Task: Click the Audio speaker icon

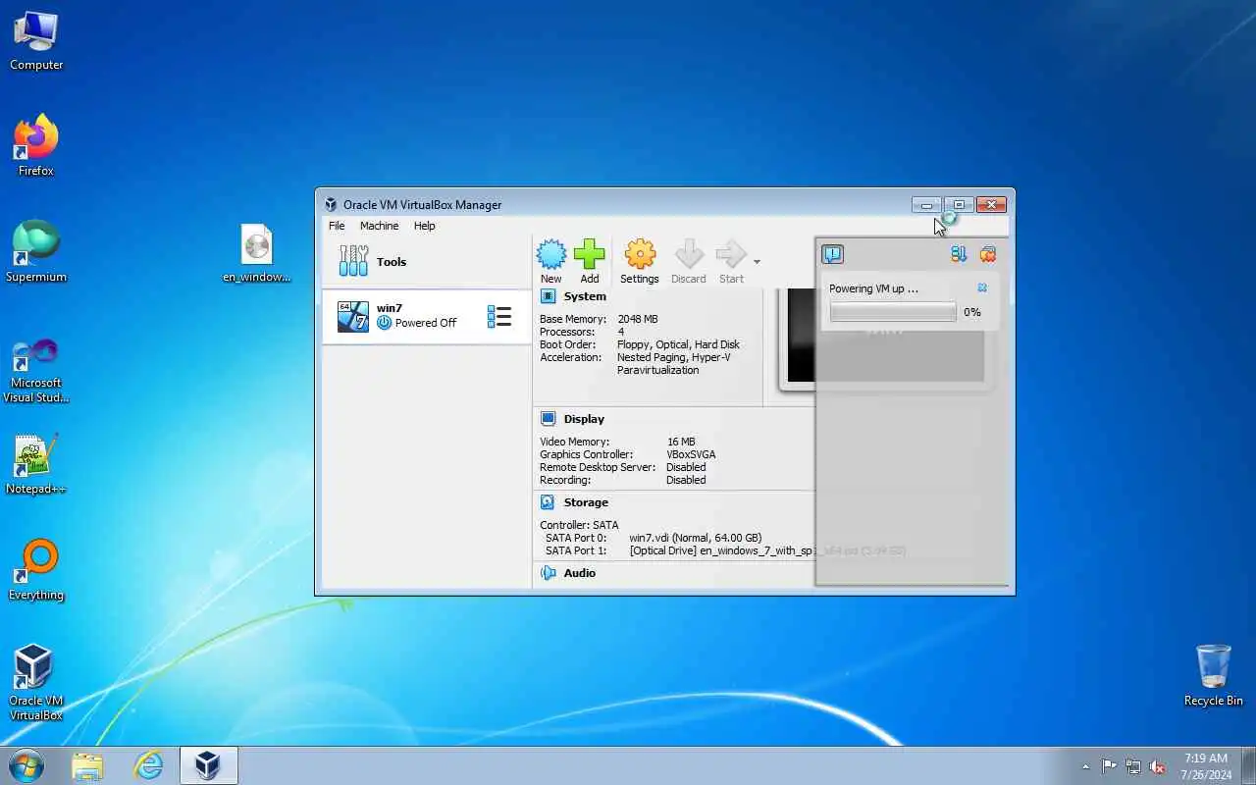Action: [548, 573]
